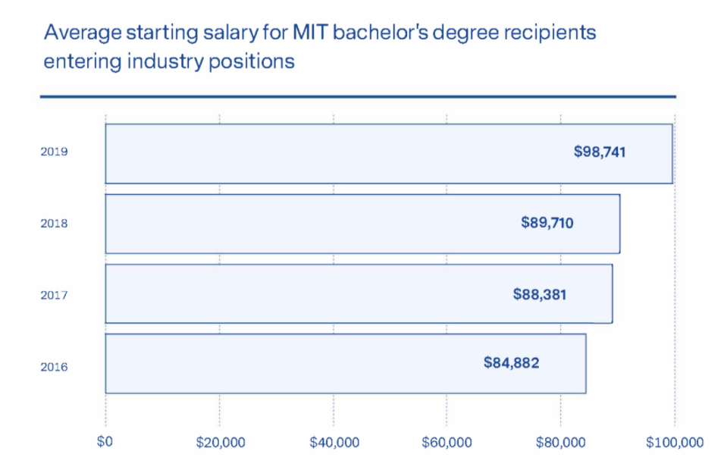Click the $100,000 axis tick label
This screenshot has width=724, height=467.
673,442
